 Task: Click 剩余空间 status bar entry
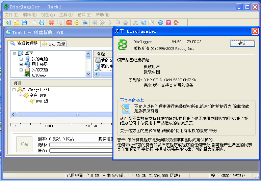coord(143,176)
